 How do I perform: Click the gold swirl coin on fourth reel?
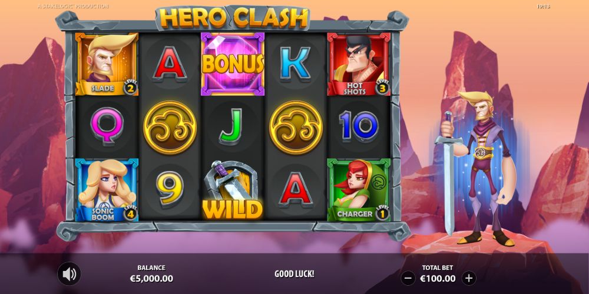[x=296, y=128]
